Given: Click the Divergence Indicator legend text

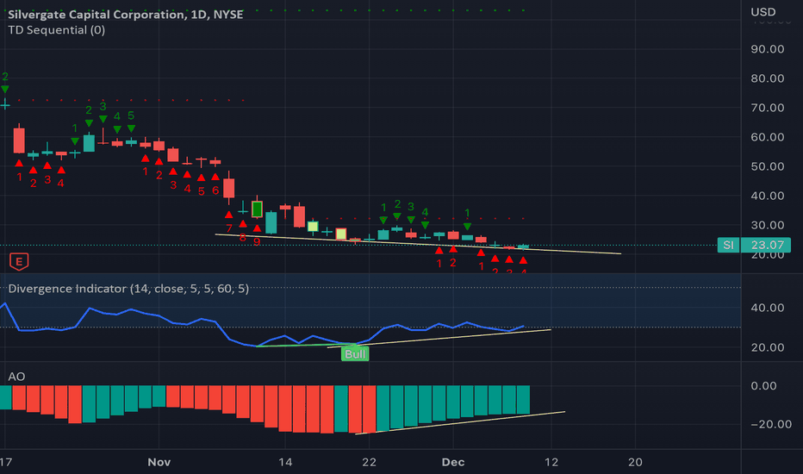Looking at the screenshot, I should pyautogui.click(x=128, y=289).
